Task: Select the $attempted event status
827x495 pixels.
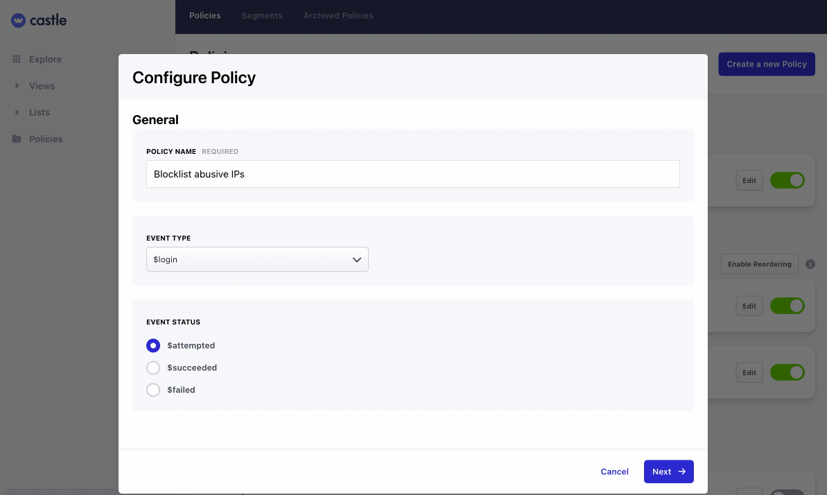Action: [x=153, y=346]
